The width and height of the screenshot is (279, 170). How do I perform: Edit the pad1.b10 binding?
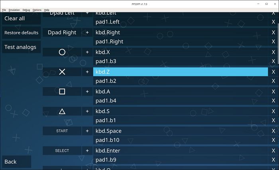[x=181, y=140]
